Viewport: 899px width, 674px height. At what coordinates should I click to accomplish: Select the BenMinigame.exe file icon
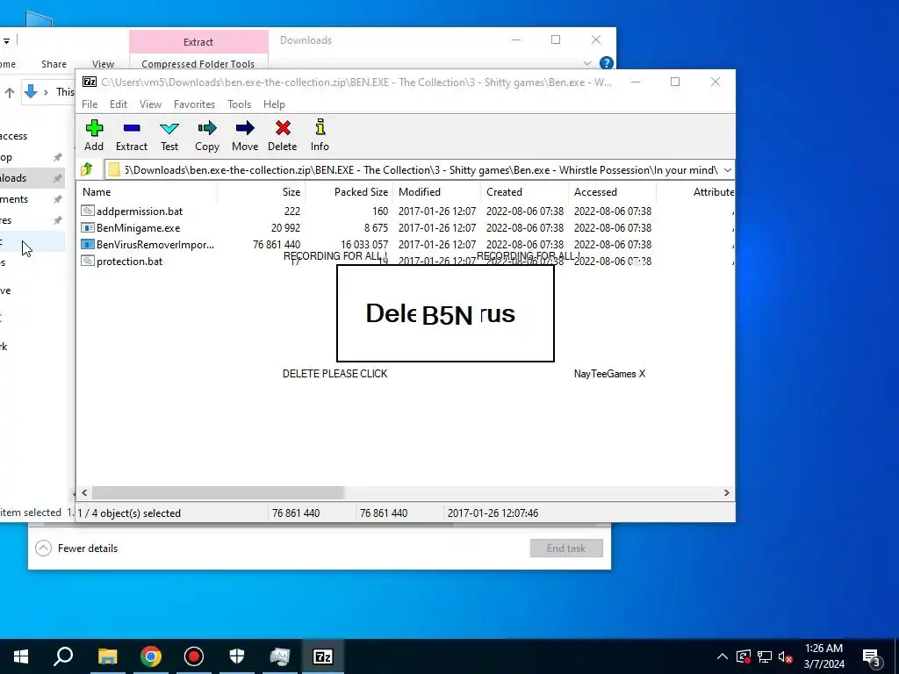click(87, 227)
